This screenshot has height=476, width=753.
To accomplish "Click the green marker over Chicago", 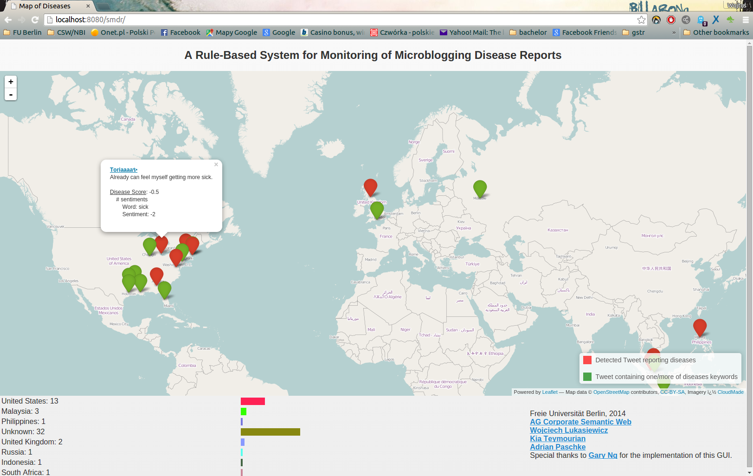I will (149, 245).
